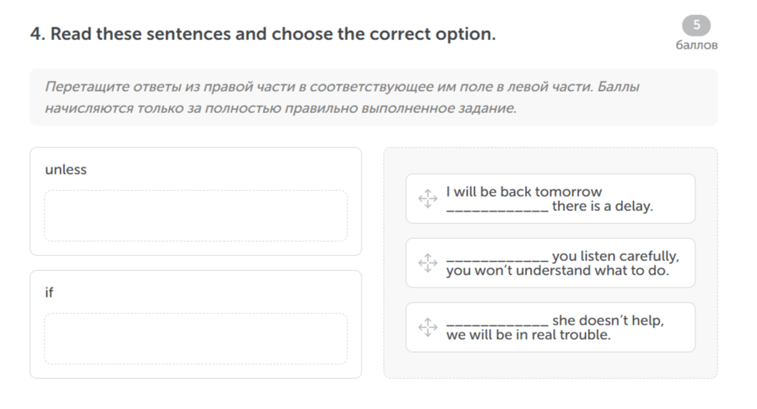Click the empty drop field under 'if'
Image resolution: width=757 pixels, height=409 pixels.
196,339
